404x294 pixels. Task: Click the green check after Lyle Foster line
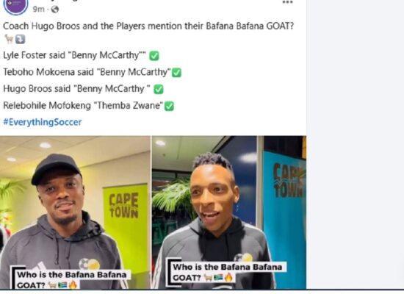click(x=154, y=56)
